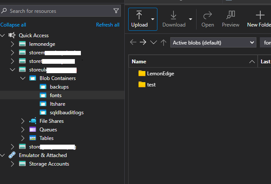The height and width of the screenshot is (184, 271).
Task: Select the test folder
Action: coord(151,85)
